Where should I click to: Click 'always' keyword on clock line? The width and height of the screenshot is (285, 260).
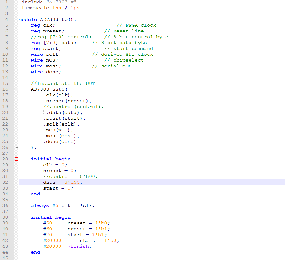40,206
